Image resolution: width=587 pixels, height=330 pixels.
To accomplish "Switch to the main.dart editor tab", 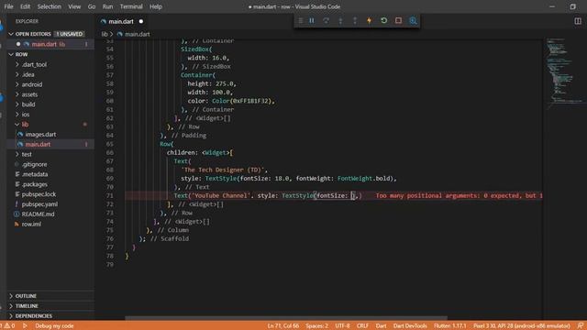I will point(121,22).
